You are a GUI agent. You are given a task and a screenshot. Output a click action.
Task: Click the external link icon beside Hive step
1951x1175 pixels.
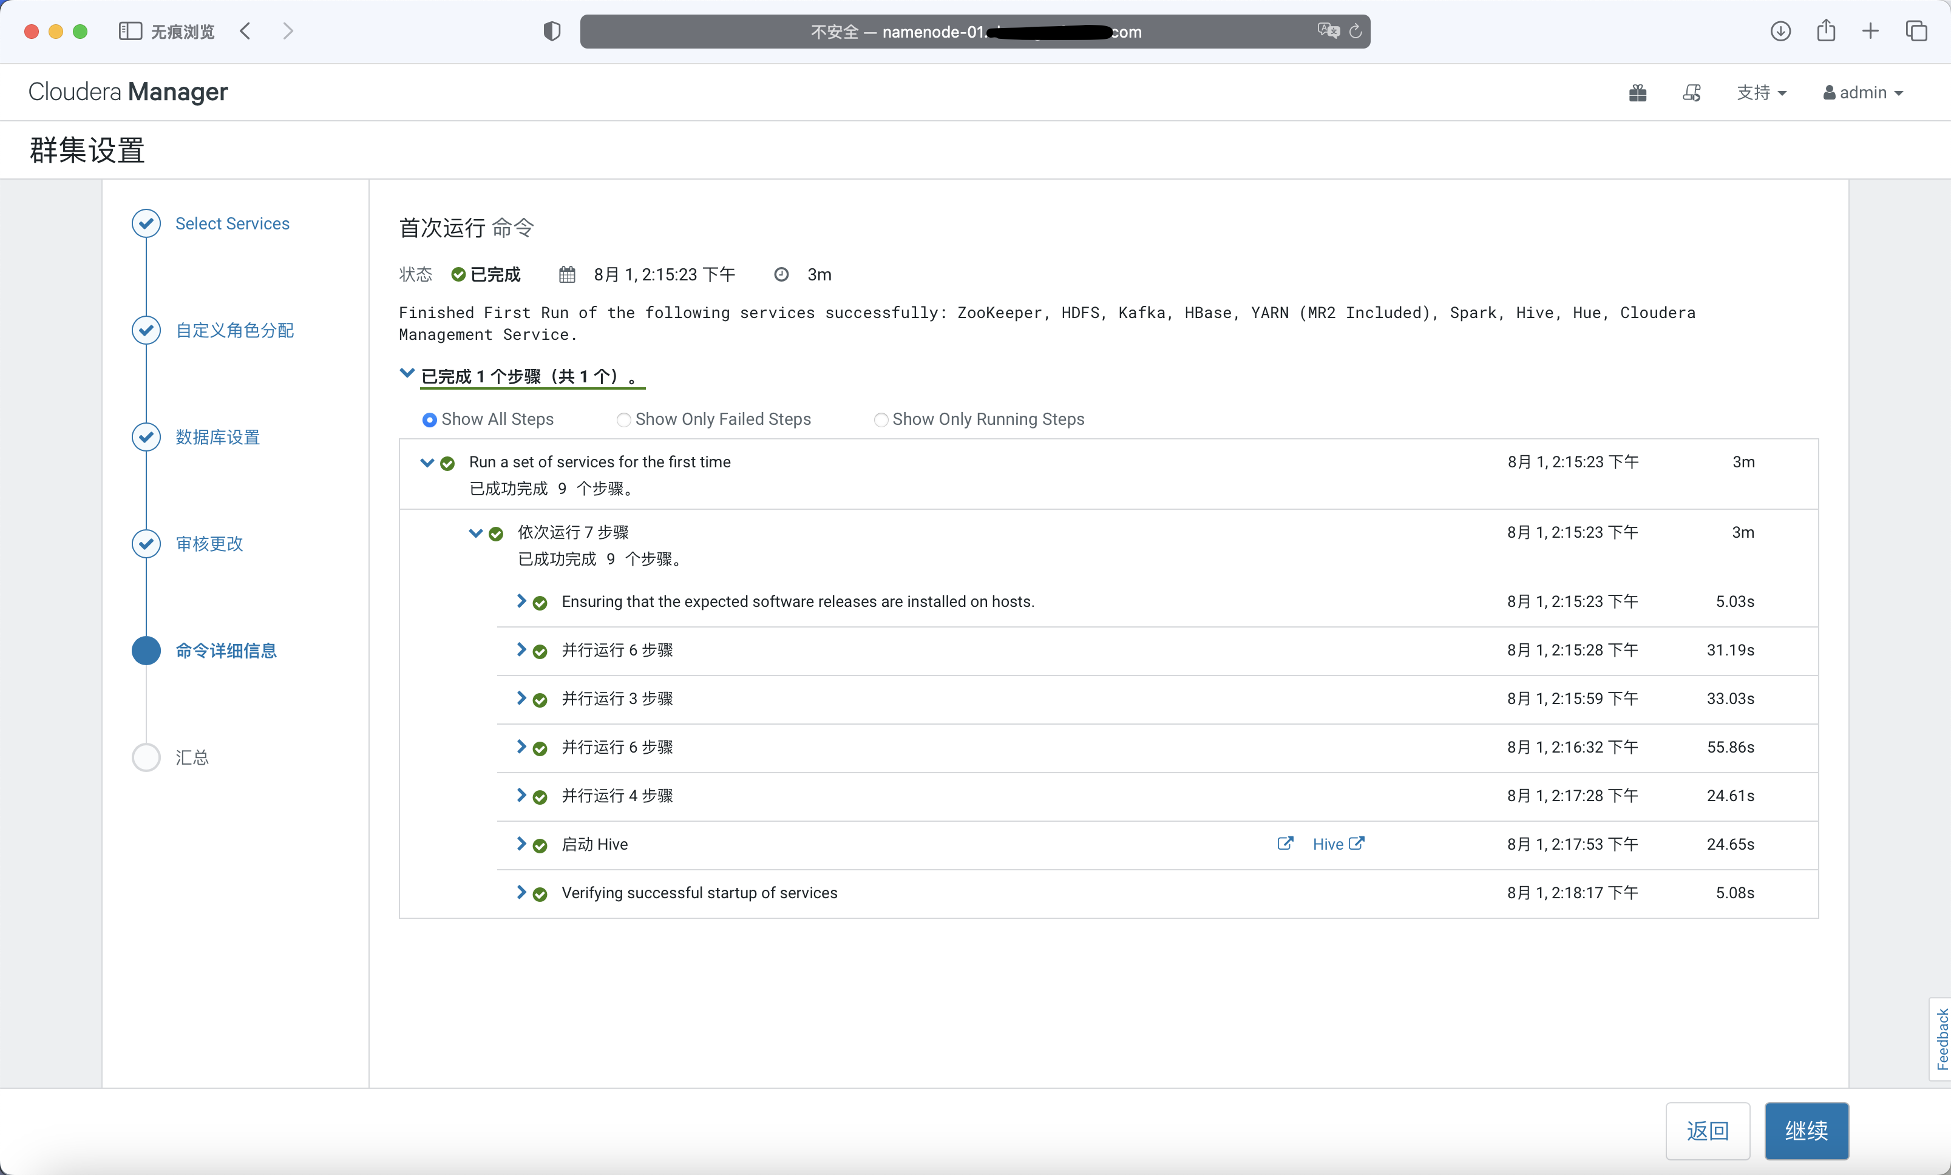1285,843
